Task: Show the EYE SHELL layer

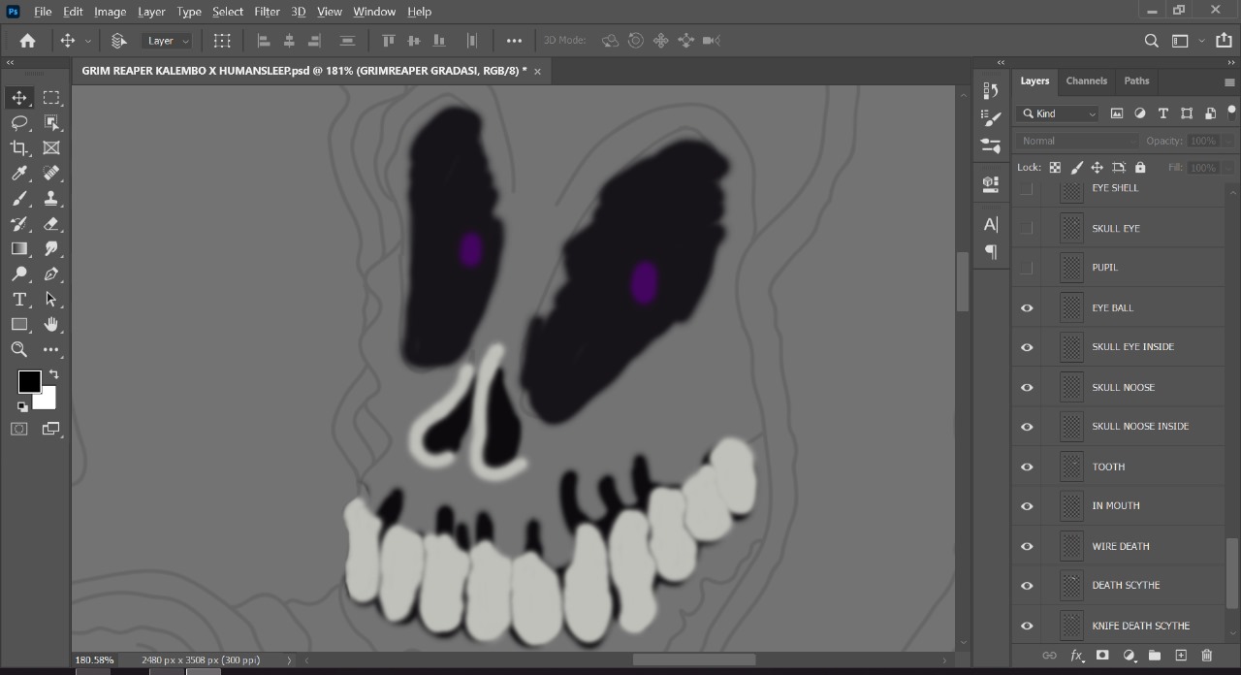Action: pos(1027,188)
